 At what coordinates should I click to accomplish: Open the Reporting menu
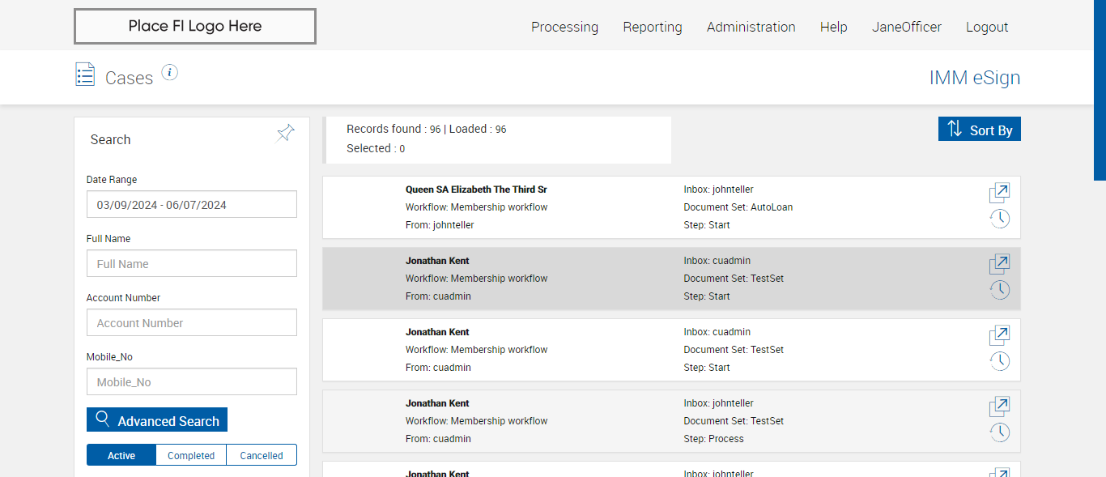pos(653,27)
